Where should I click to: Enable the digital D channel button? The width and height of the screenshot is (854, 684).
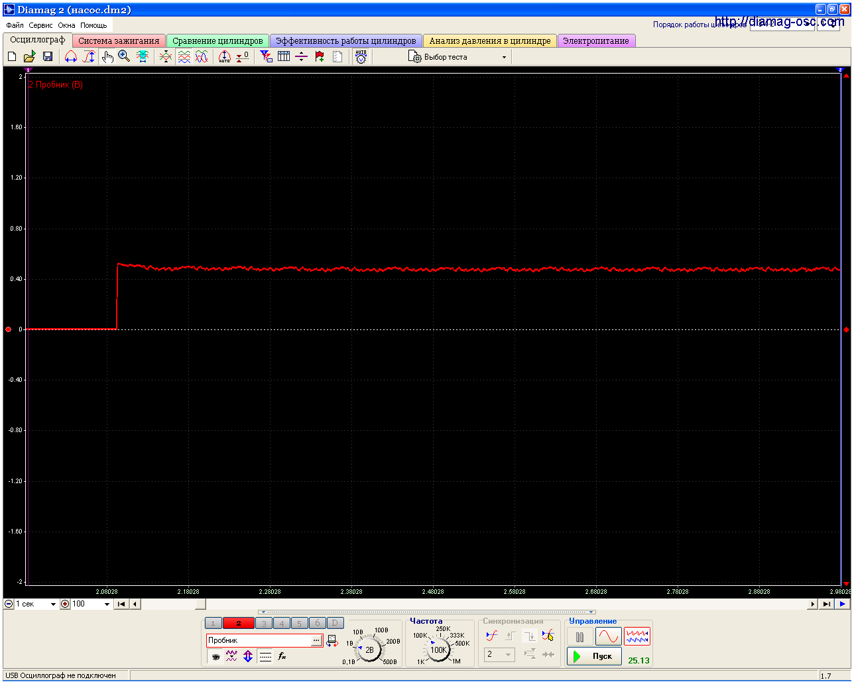pyautogui.click(x=335, y=623)
